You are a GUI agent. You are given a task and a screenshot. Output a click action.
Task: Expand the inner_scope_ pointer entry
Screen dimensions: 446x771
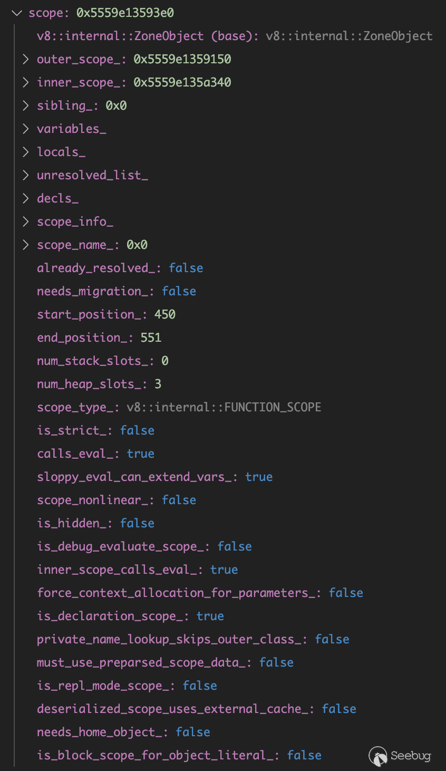pyautogui.click(x=25, y=82)
